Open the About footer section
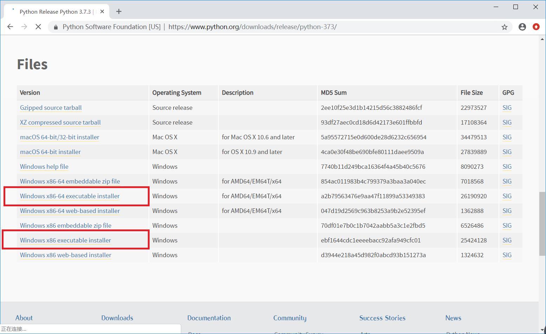 24,318
